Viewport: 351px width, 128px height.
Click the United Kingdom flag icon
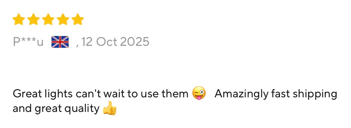point(60,42)
